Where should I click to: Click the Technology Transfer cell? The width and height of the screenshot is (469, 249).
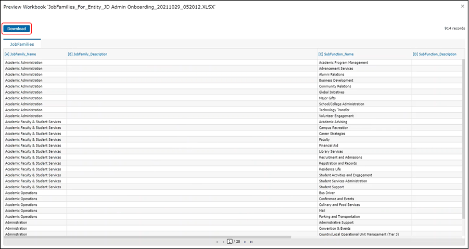tap(336, 110)
